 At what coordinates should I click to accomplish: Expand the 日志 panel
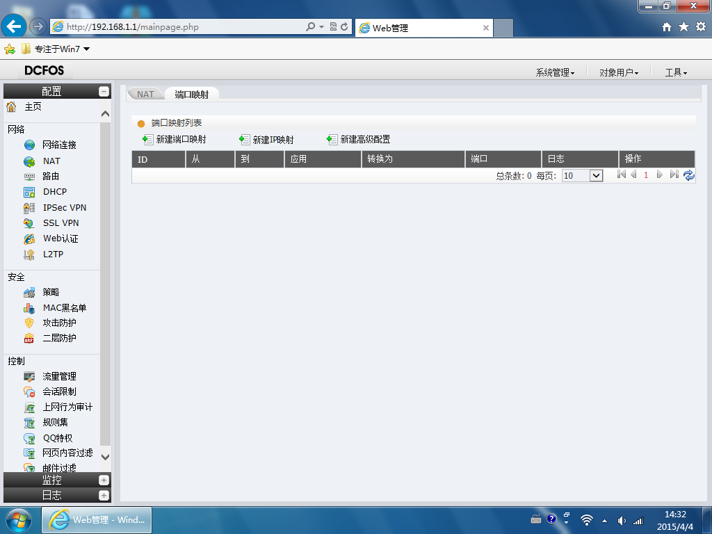click(x=104, y=495)
